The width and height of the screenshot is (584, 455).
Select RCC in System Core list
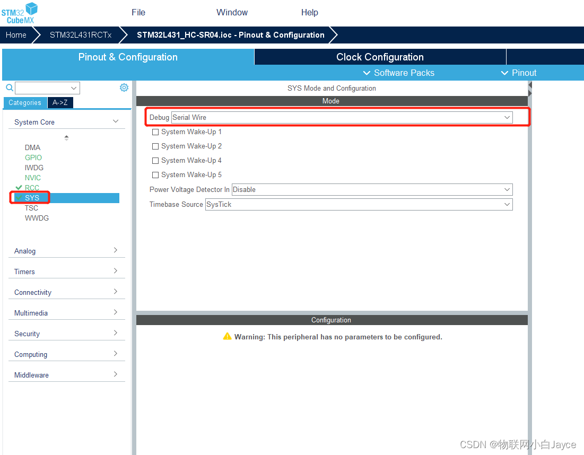coord(32,188)
